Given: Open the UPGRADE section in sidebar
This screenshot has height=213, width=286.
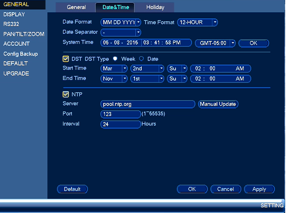Looking at the screenshot, I should click(16, 74).
